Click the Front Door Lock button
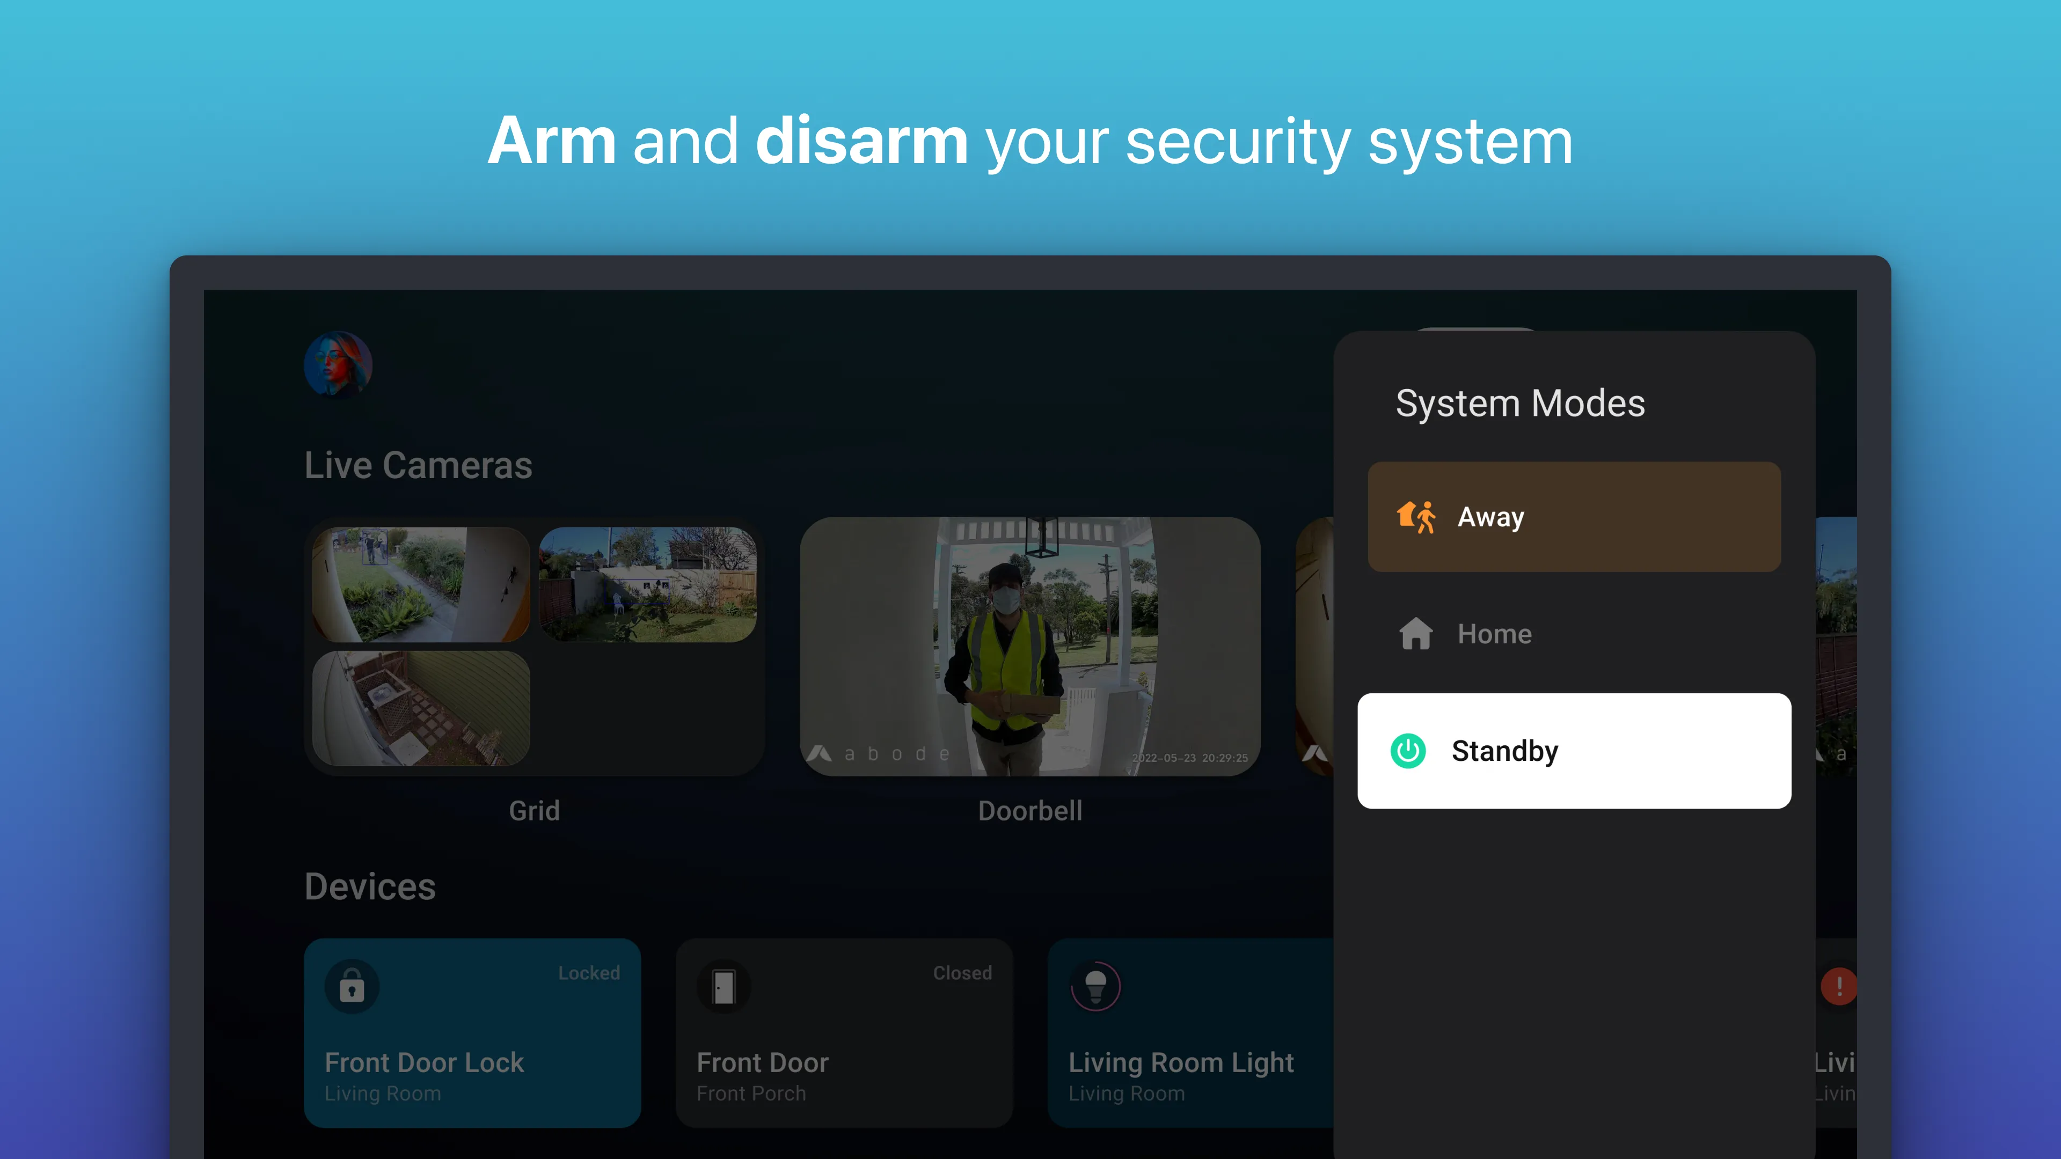 pyautogui.click(x=470, y=1033)
